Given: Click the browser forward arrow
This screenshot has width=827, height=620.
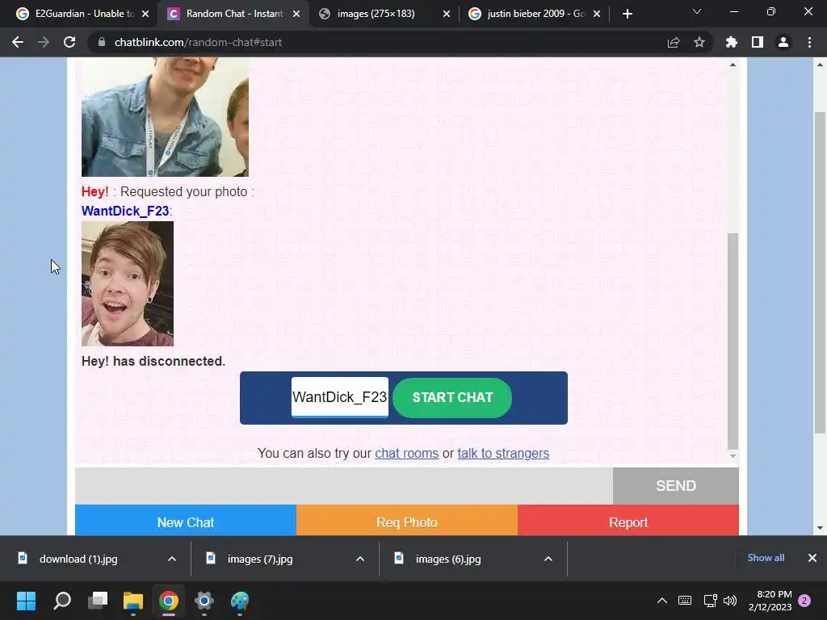Looking at the screenshot, I should click(44, 42).
